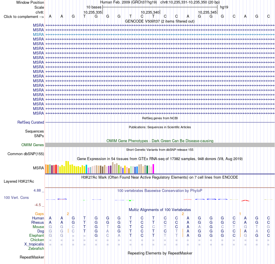Click the black MSRA label beside GTEx chart
275x264 pixels.
pyautogui.click(x=38, y=168)
